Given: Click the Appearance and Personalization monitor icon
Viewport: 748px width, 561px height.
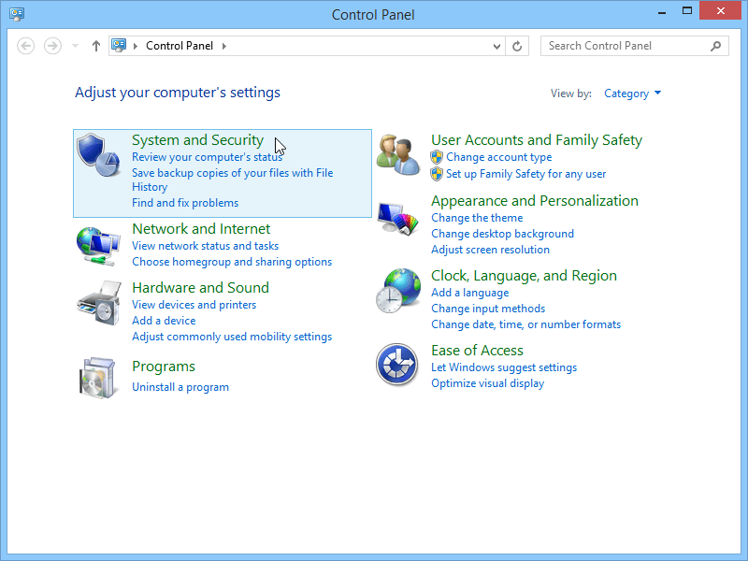Looking at the screenshot, I should point(398,219).
